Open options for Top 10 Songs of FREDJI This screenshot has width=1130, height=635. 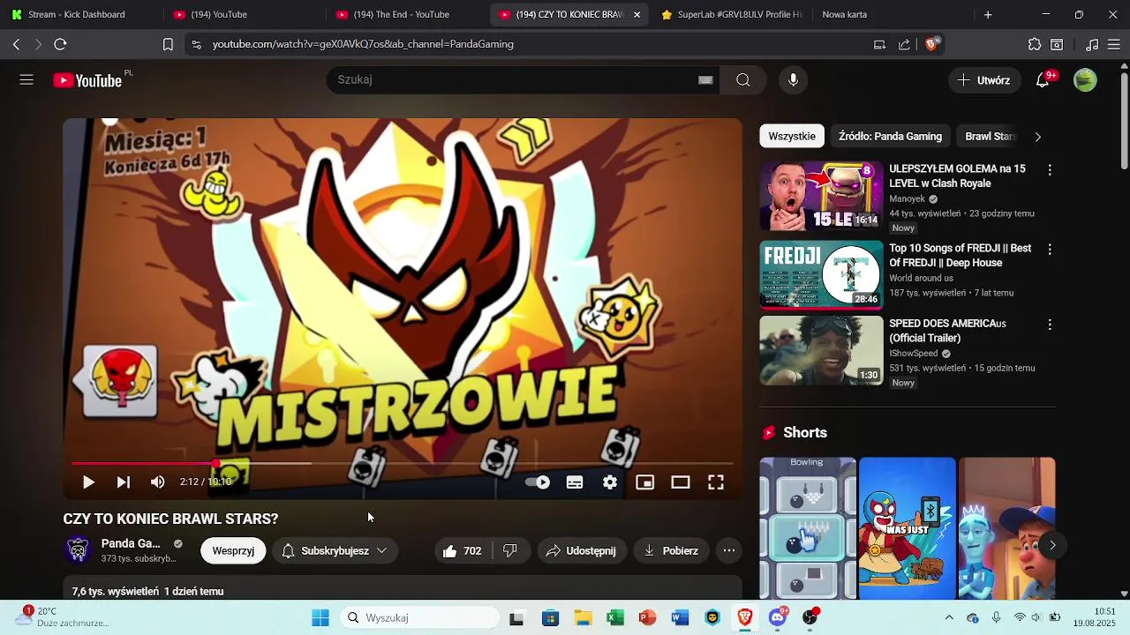pos(1050,250)
